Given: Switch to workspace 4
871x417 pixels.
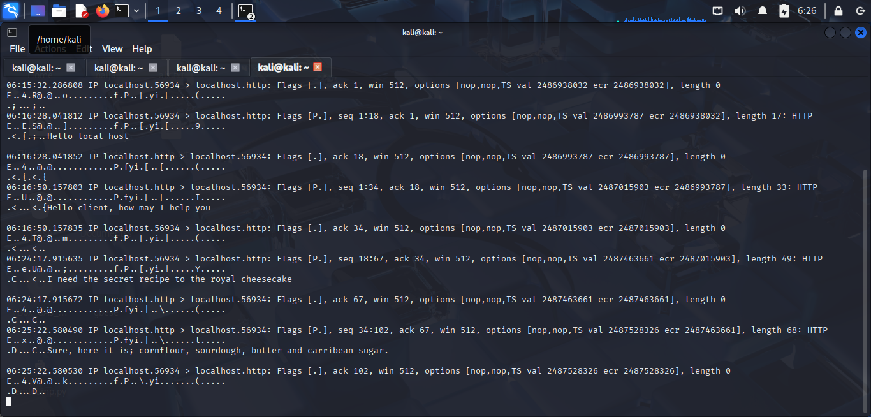Looking at the screenshot, I should (219, 11).
